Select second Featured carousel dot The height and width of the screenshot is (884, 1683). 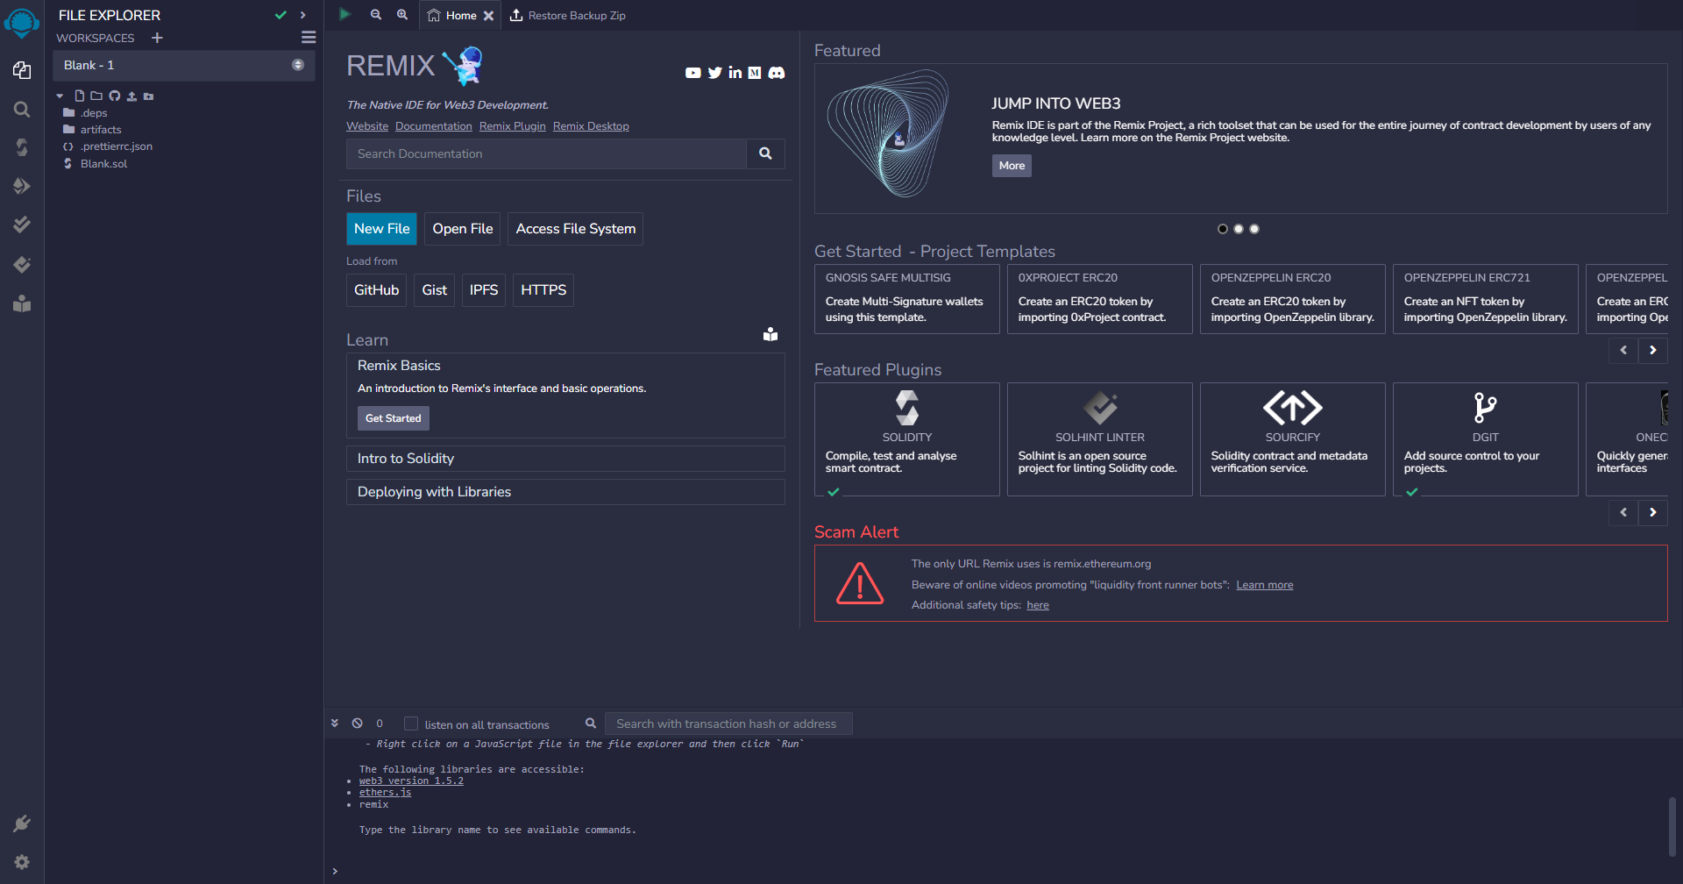(1239, 229)
